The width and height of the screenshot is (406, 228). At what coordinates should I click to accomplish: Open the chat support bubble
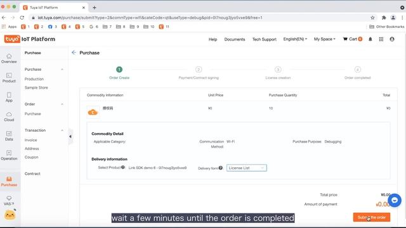395,200
